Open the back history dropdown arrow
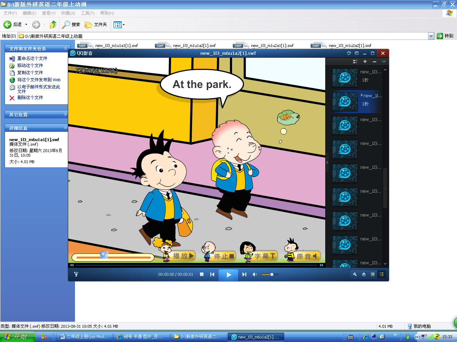This screenshot has height=342, width=457. 26,25
